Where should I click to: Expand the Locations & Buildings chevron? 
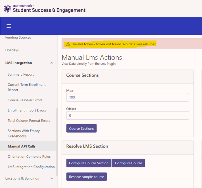[x=52, y=178]
